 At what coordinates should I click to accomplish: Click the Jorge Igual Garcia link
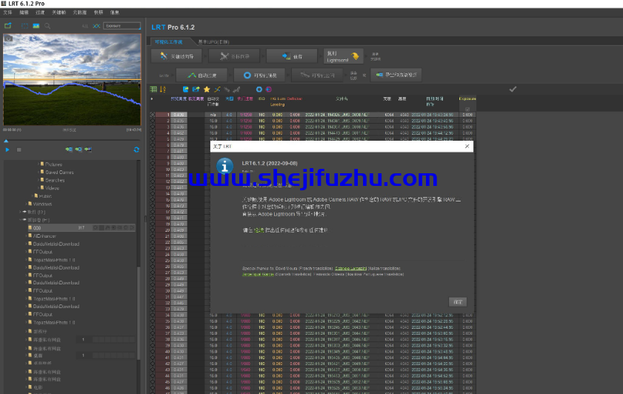pos(258,275)
